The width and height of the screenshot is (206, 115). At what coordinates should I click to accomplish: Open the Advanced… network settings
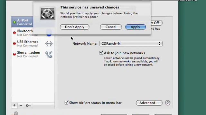tap(149, 103)
